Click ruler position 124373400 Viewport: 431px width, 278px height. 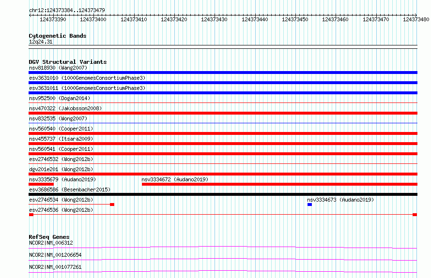[x=93, y=19]
